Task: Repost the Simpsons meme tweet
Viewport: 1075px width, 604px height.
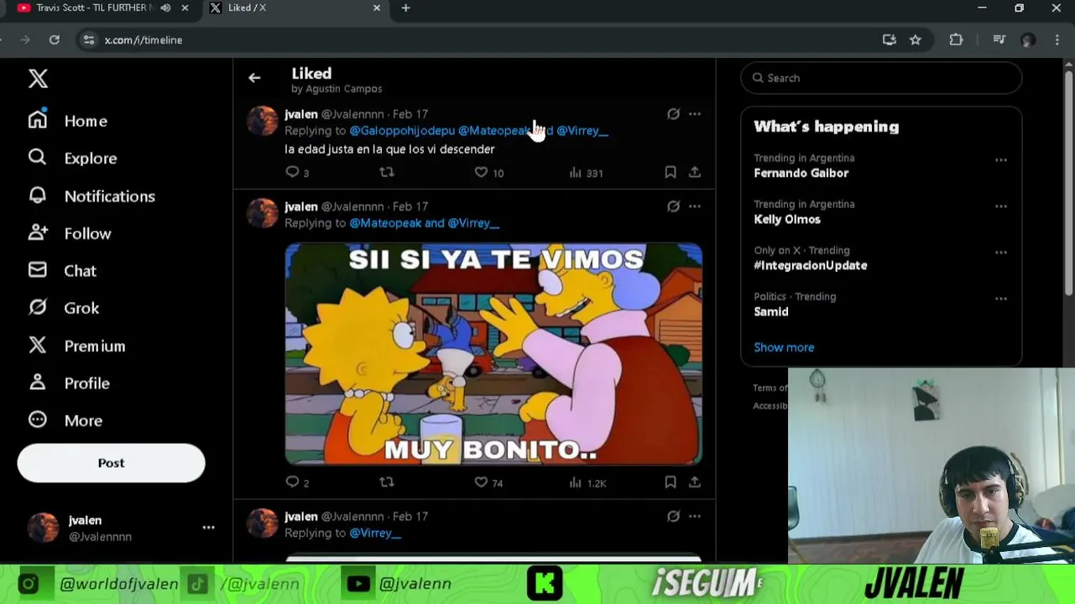Action: pos(387,482)
